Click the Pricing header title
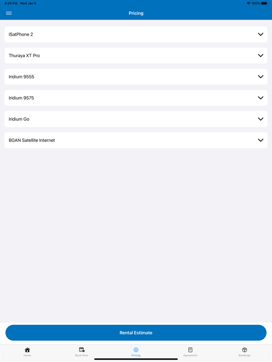The image size is (272, 362). pyautogui.click(x=136, y=13)
